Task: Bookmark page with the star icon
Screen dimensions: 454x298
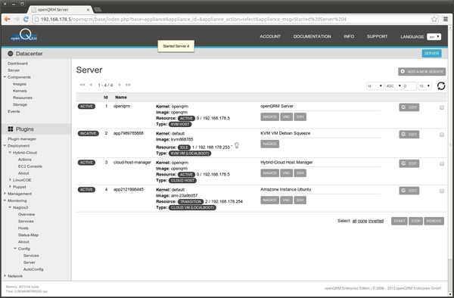Action: (x=434, y=19)
